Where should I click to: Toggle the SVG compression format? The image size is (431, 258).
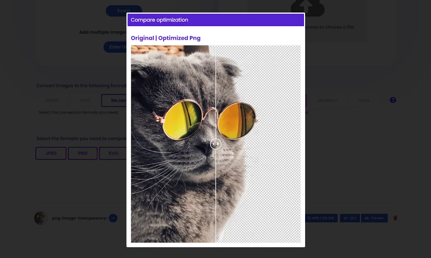(113, 153)
